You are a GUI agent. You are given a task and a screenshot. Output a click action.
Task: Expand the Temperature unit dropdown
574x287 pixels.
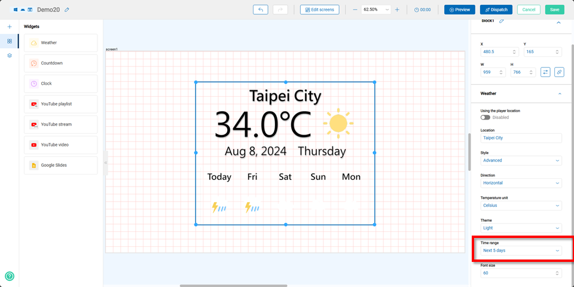pyautogui.click(x=521, y=205)
